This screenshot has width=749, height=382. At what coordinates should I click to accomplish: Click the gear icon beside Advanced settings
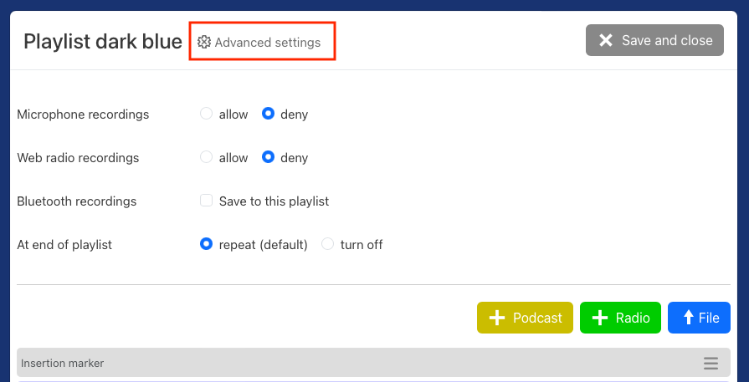204,42
